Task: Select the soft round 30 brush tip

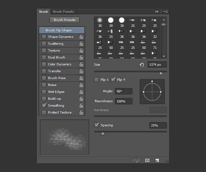Action: coord(100,22)
